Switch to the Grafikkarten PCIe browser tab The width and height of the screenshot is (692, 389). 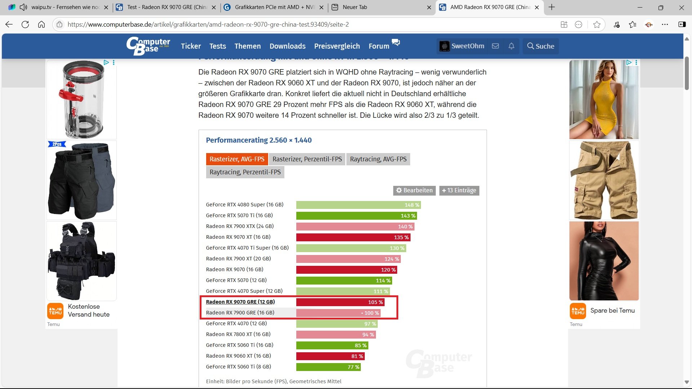(x=274, y=7)
